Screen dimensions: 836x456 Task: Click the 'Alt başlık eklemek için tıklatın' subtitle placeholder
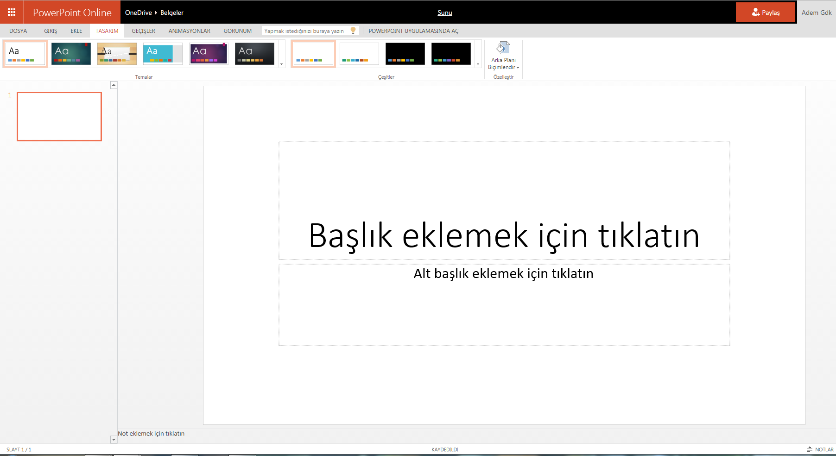coord(504,305)
